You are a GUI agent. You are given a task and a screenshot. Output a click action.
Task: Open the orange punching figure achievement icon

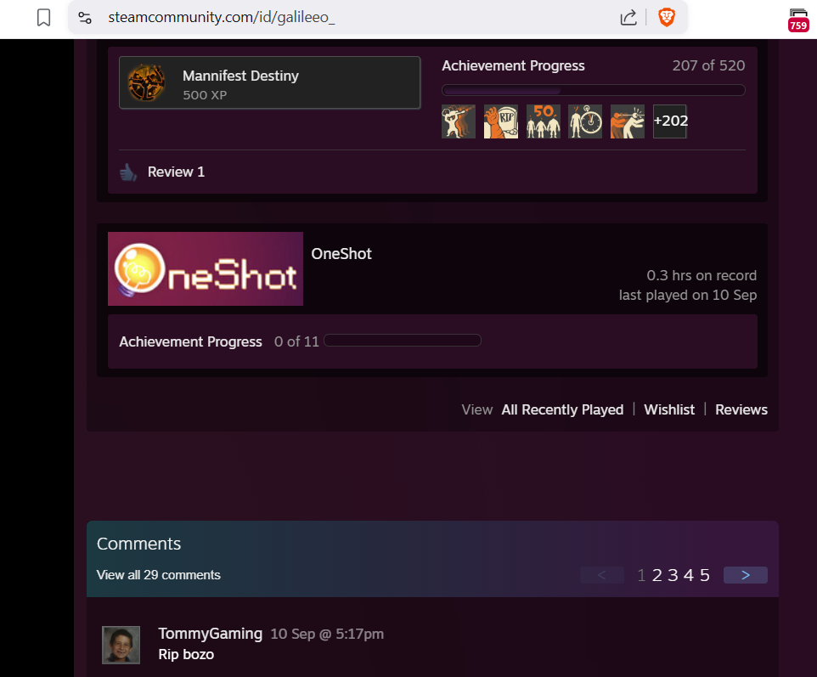[x=628, y=121]
